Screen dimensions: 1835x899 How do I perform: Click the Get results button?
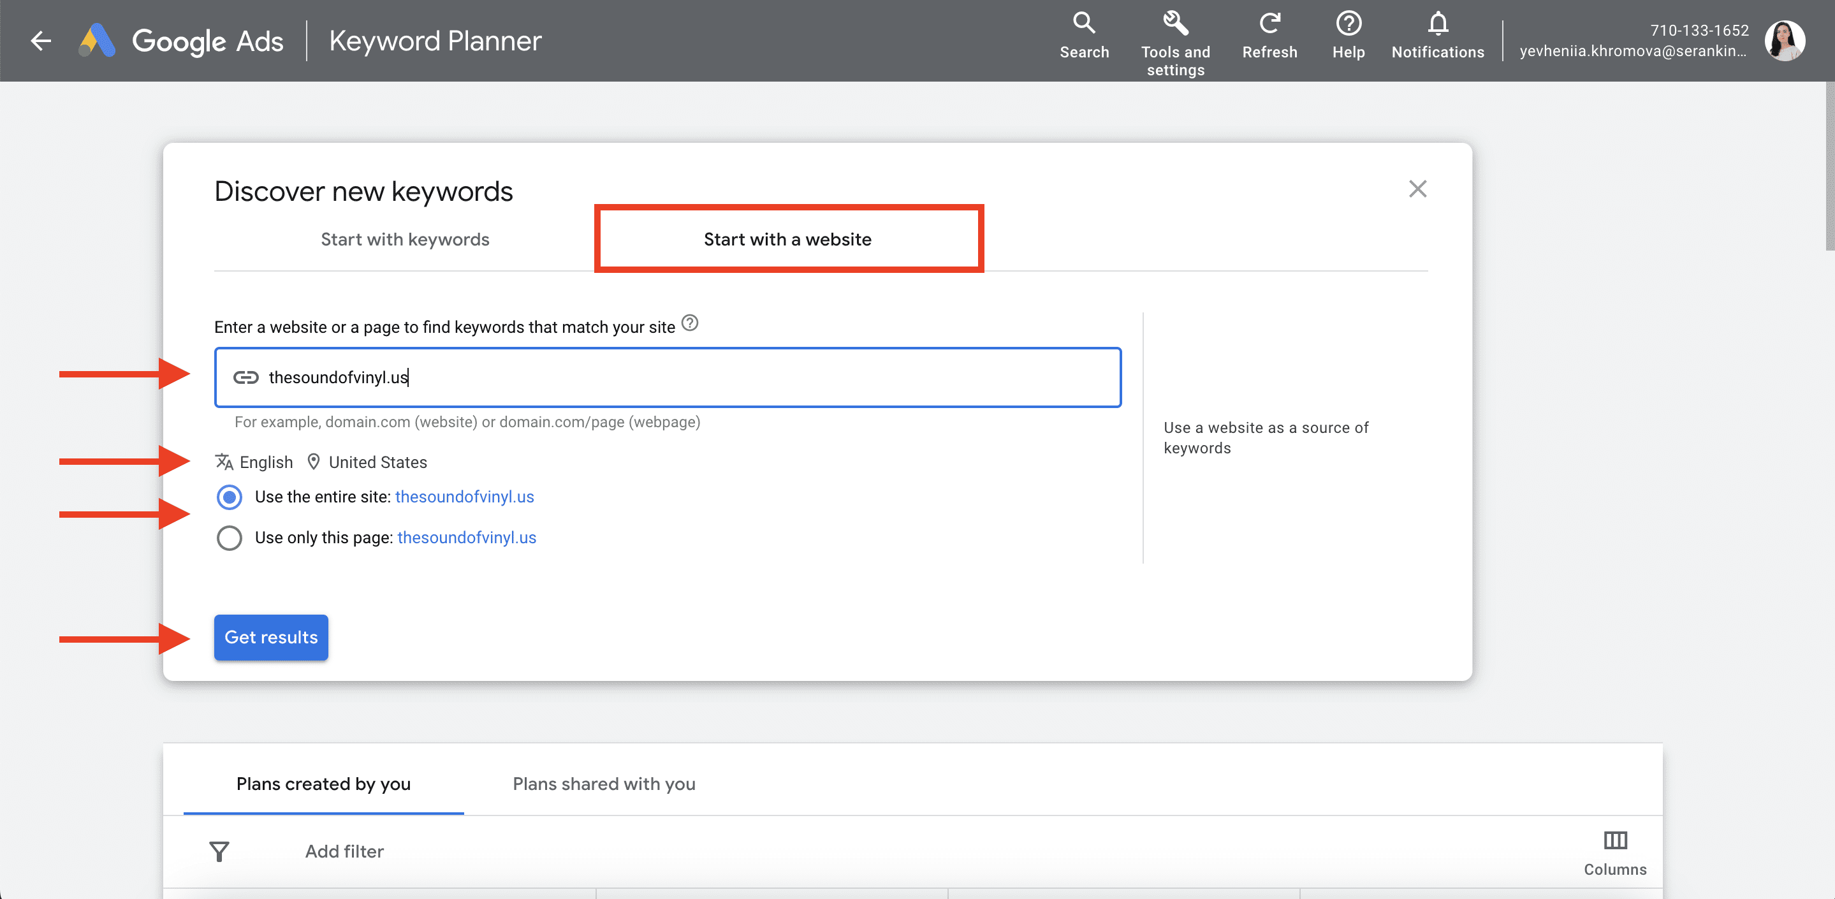[x=270, y=637]
